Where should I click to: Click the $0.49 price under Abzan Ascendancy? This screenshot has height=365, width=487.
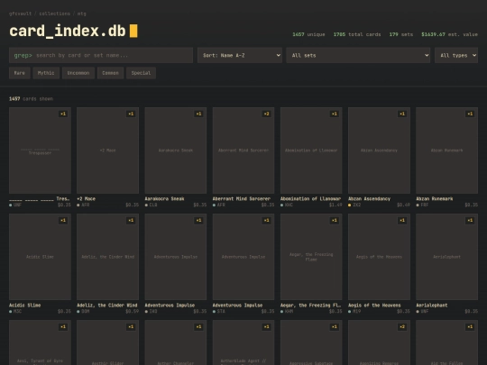[403, 205]
